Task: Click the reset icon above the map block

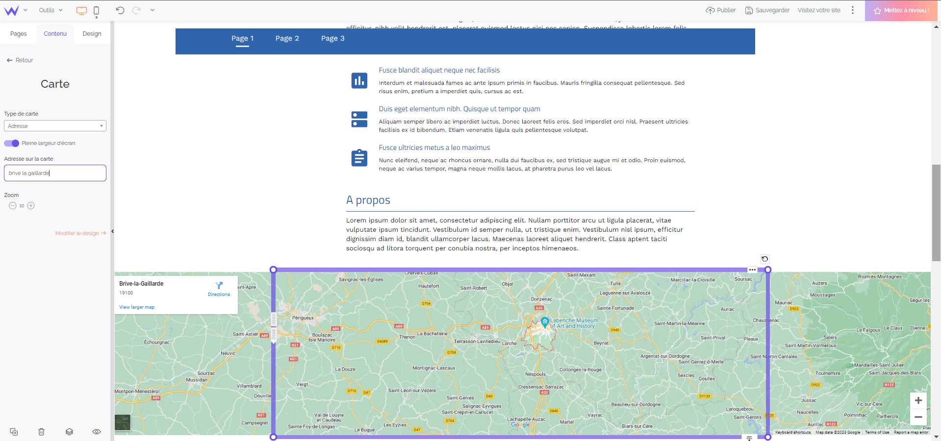Action: coord(764,259)
